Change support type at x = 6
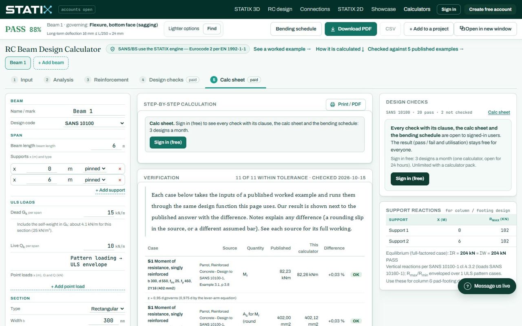 pos(95,180)
